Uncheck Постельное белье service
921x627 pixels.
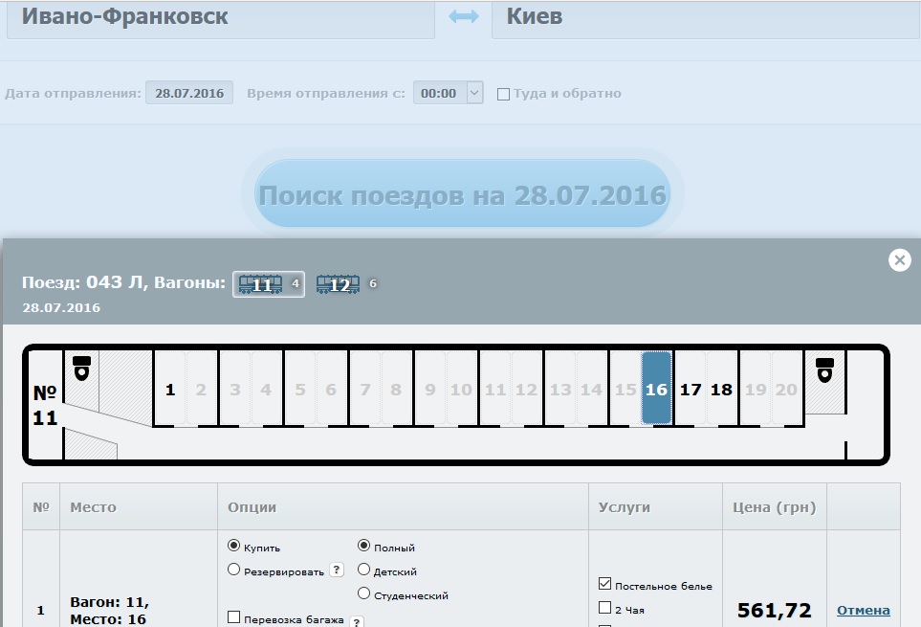coord(604,584)
